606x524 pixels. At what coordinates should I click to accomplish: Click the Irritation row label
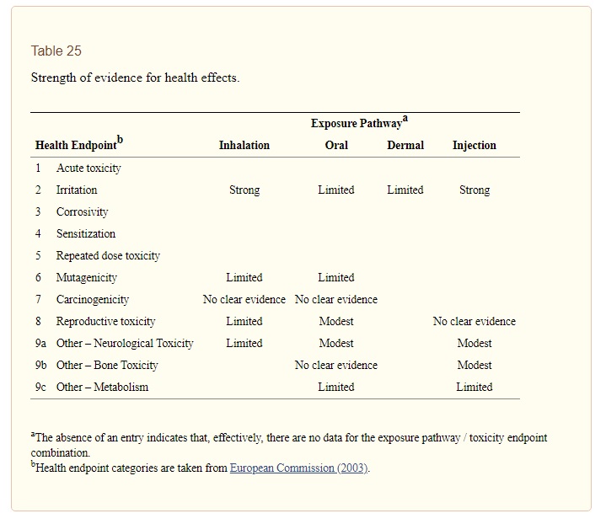[x=77, y=190]
